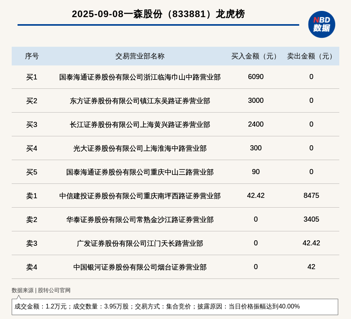Screen dimensions: 351x319
Task: Click the buy amount 3000
Action: (255, 100)
